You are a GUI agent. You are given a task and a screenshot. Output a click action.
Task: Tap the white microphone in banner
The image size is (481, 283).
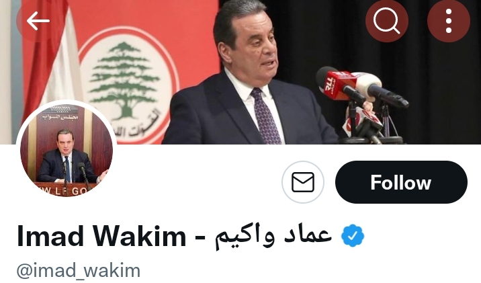tap(378, 89)
